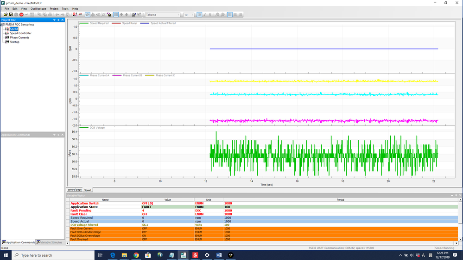The width and height of the screenshot is (463, 260).
Task: Go back with the left arrow icon
Action: (57, 14)
